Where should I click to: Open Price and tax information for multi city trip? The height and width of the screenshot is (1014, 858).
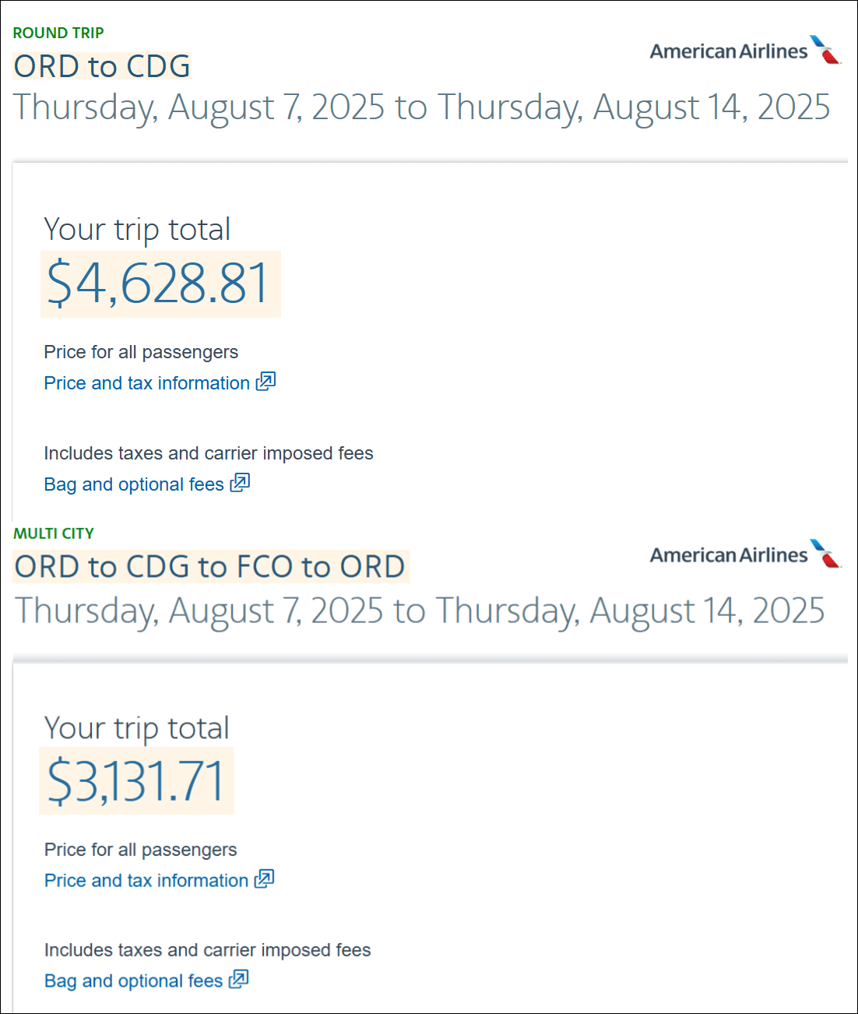pos(146,881)
